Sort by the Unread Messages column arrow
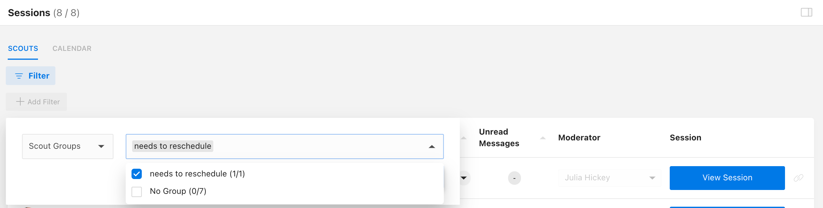 pos(543,138)
